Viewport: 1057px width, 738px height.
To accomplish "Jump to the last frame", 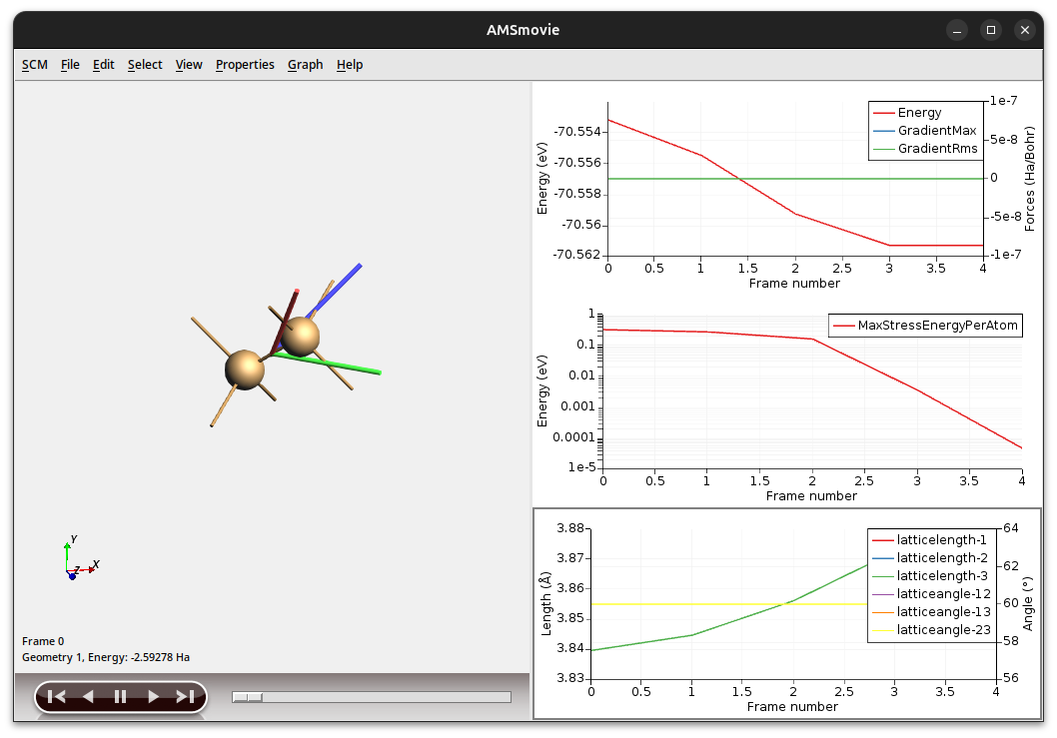I will tap(184, 696).
